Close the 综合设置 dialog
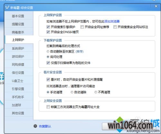161x134 pixels. click(156, 6)
